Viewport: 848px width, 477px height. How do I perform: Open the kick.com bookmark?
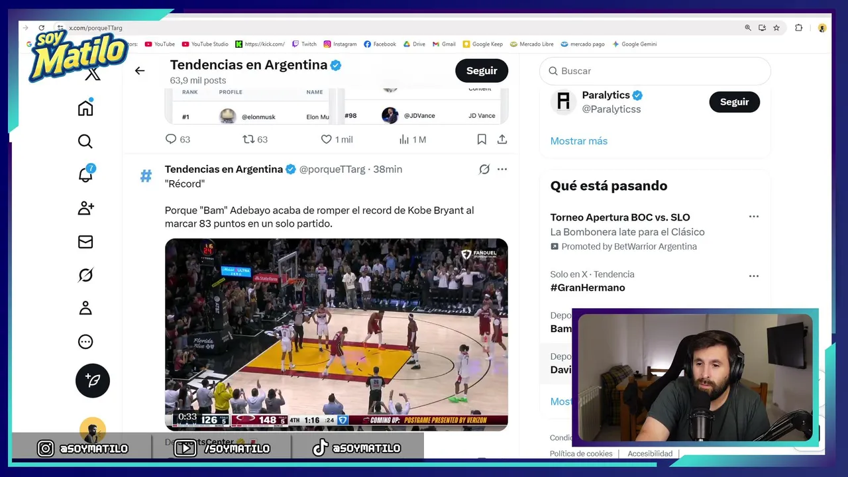click(x=260, y=44)
